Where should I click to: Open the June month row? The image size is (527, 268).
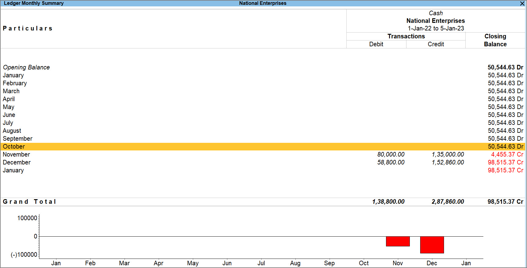point(263,115)
